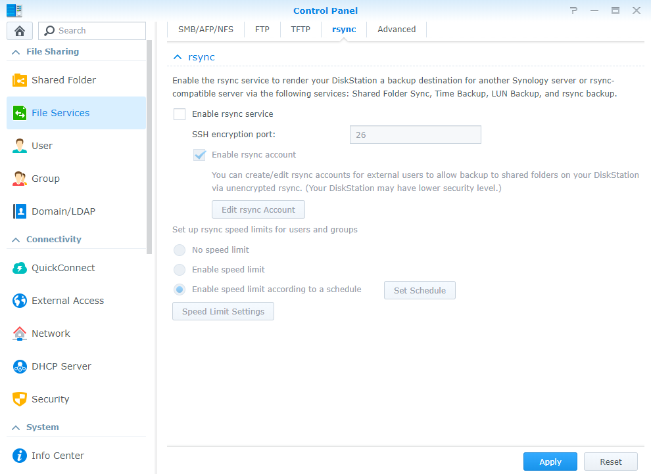This screenshot has width=651, height=474.
Task: Click the User label in sidebar
Action: pos(42,146)
